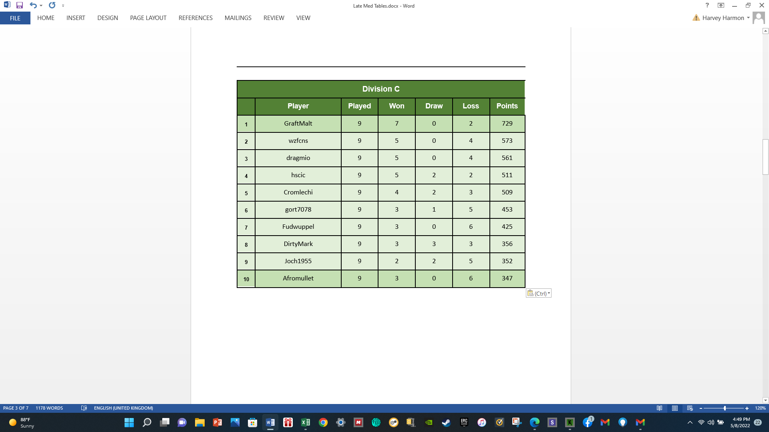Open Epic Games Launcher from taskbar
Screen dimensions: 769x432
(464, 422)
